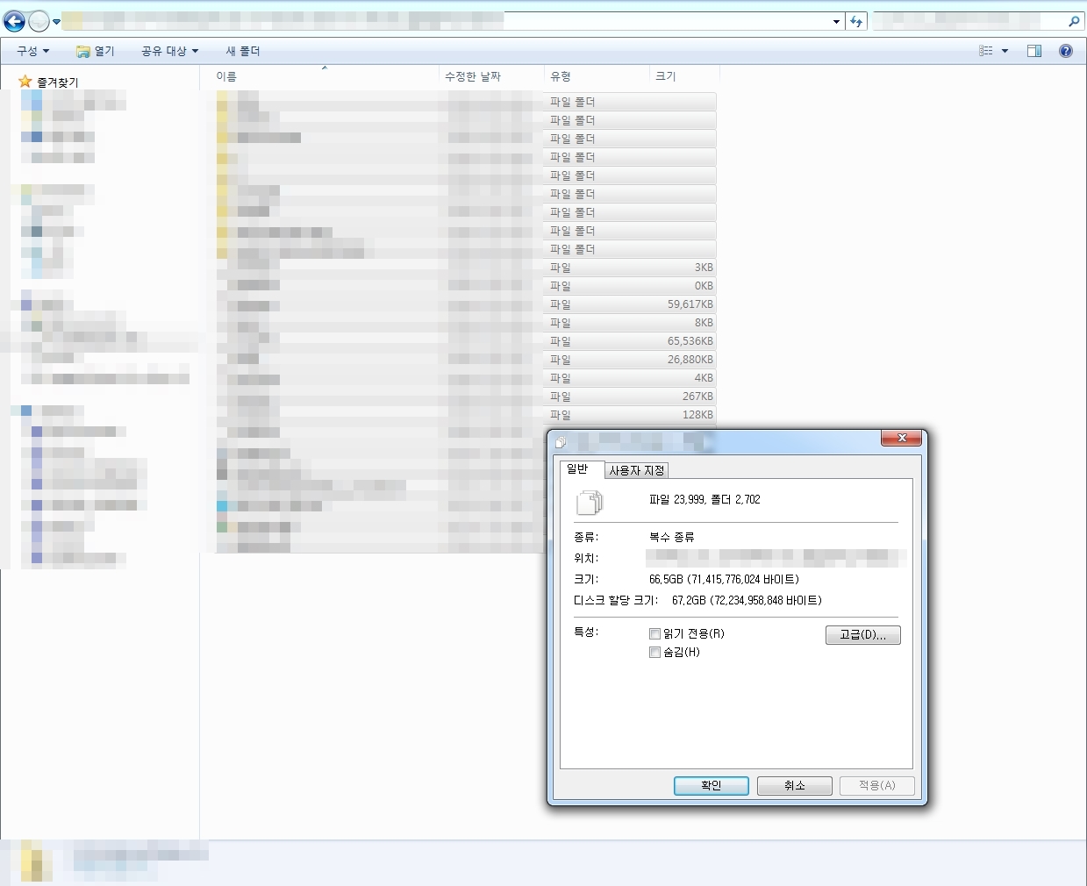This screenshot has height=886, width=1087.
Task: Click the 확인 button
Action: (712, 785)
